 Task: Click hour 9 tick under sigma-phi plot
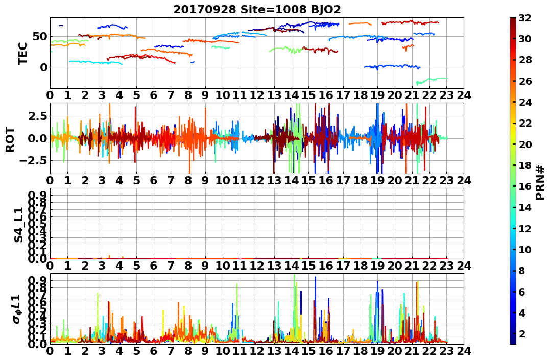(206, 351)
